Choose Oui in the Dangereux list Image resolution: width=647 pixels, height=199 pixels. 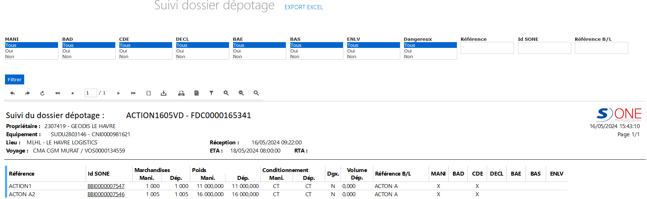click(430, 51)
